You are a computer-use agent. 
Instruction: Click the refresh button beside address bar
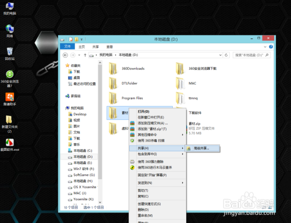226,55
